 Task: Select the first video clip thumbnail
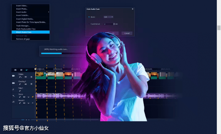pyautogui.click(x=41, y=76)
